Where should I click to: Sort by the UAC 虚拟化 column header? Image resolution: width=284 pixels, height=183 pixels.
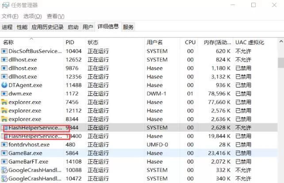point(255,42)
